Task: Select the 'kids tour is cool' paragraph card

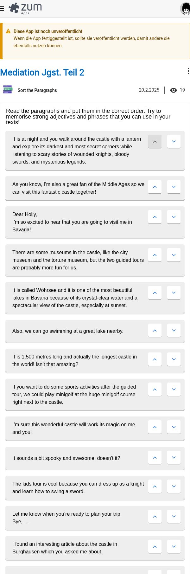Action: [x=95, y=488]
